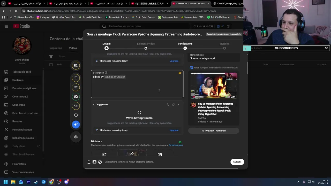Open Vos commentaires in sidebar
The image size is (331, 186).
point(21,172)
